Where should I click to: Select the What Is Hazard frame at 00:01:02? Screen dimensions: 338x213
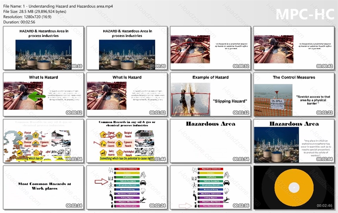pos(127,95)
